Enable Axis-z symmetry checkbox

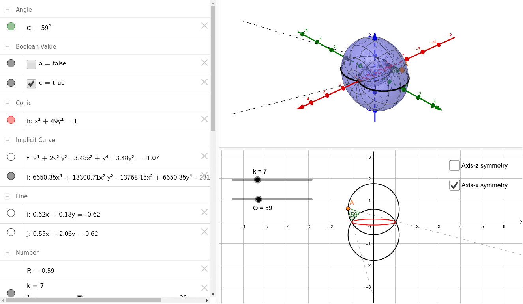point(454,165)
